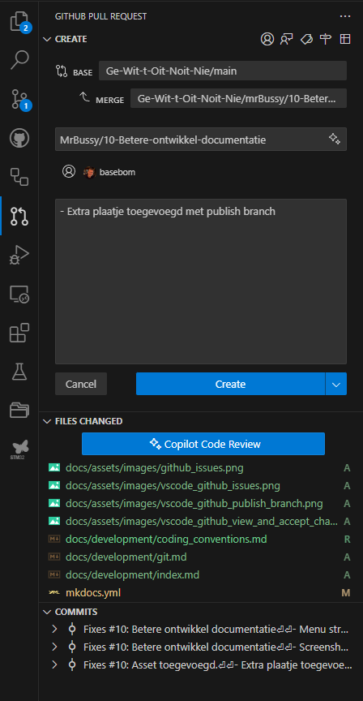Open the Extensions view icon

(x=19, y=333)
